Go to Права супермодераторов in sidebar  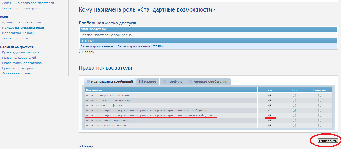(22, 63)
